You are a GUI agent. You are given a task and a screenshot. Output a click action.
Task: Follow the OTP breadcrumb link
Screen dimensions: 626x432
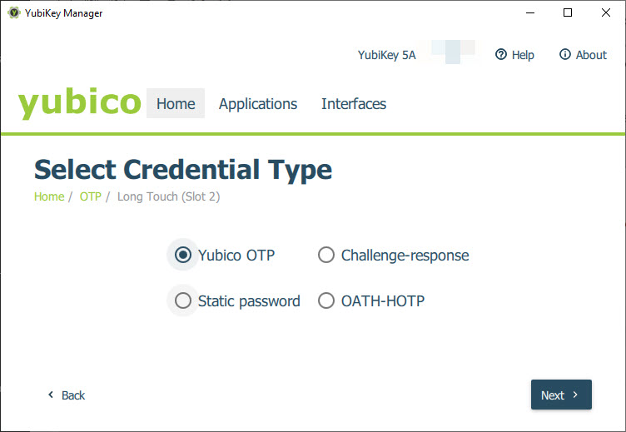(x=90, y=196)
